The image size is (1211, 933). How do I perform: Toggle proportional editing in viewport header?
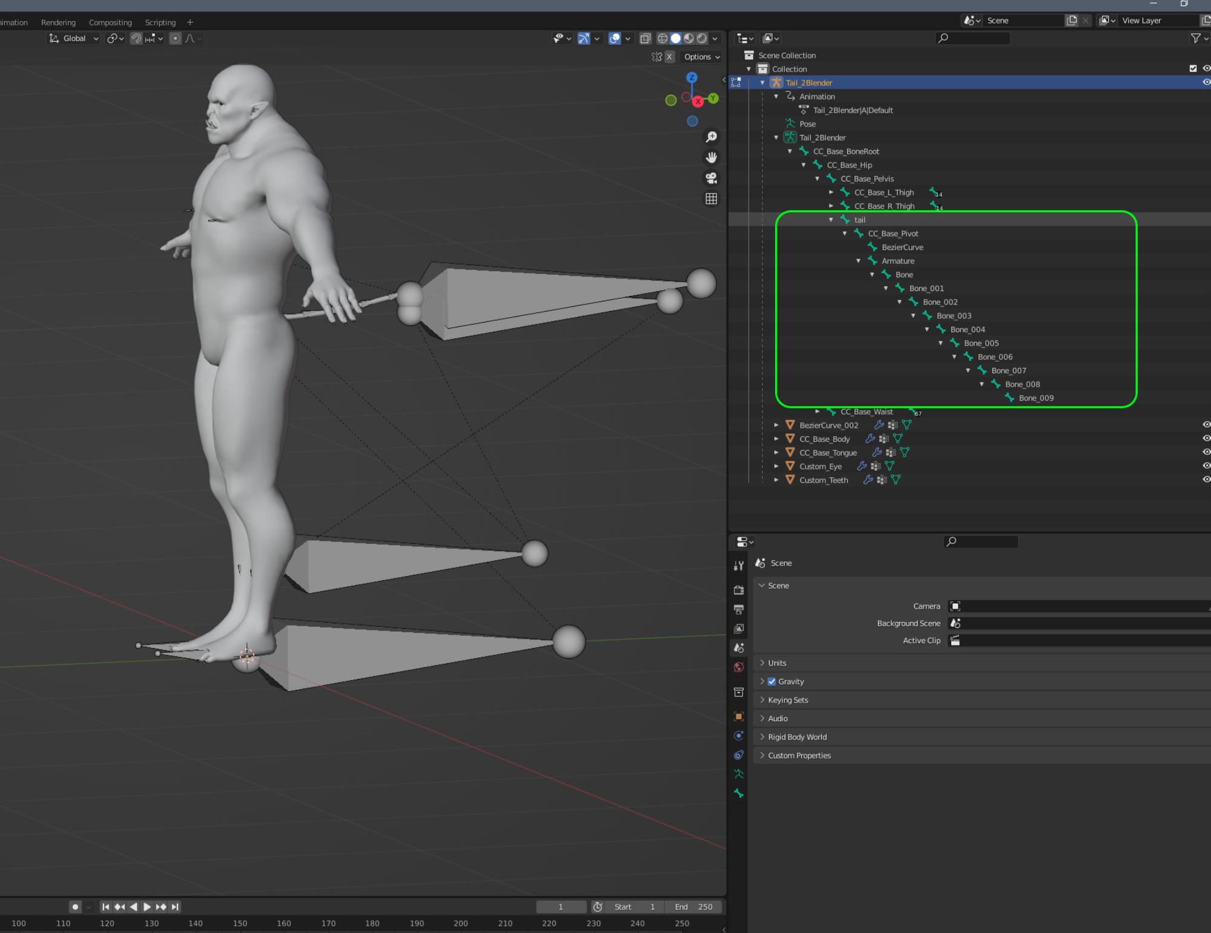point(176,38)
